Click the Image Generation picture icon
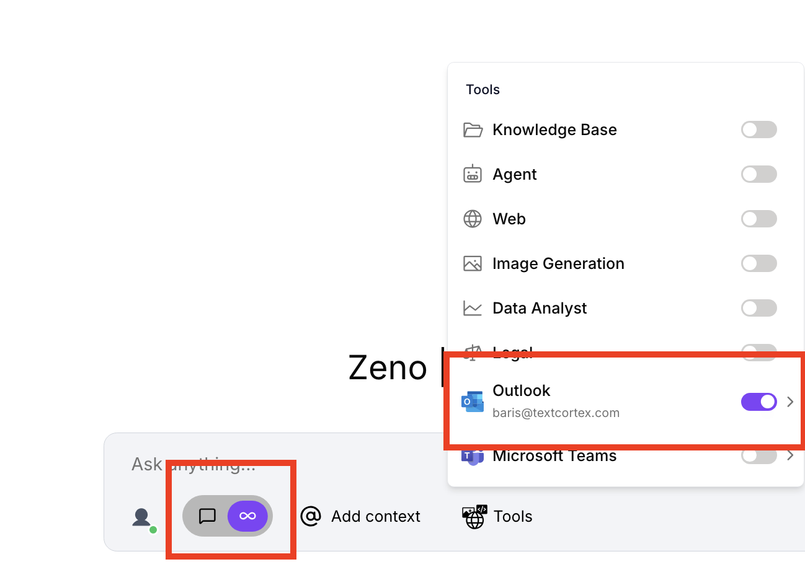Screen dimensions: 805x580 click(x=473, y=263)
